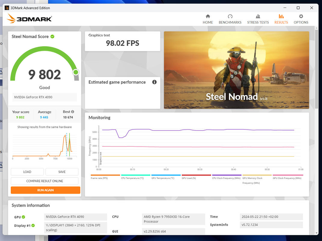This screenshot has width=322, height=241.
Task: Click the SystemInfo version v5.72.1234
Action: coord(271,225)
